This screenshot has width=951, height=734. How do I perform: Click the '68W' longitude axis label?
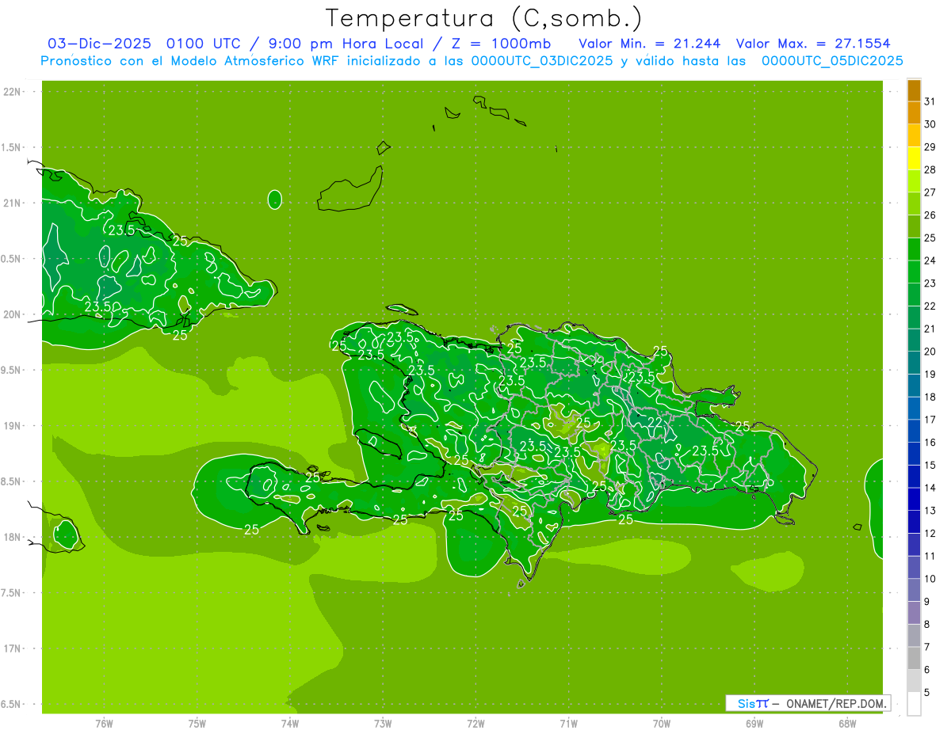847,724
